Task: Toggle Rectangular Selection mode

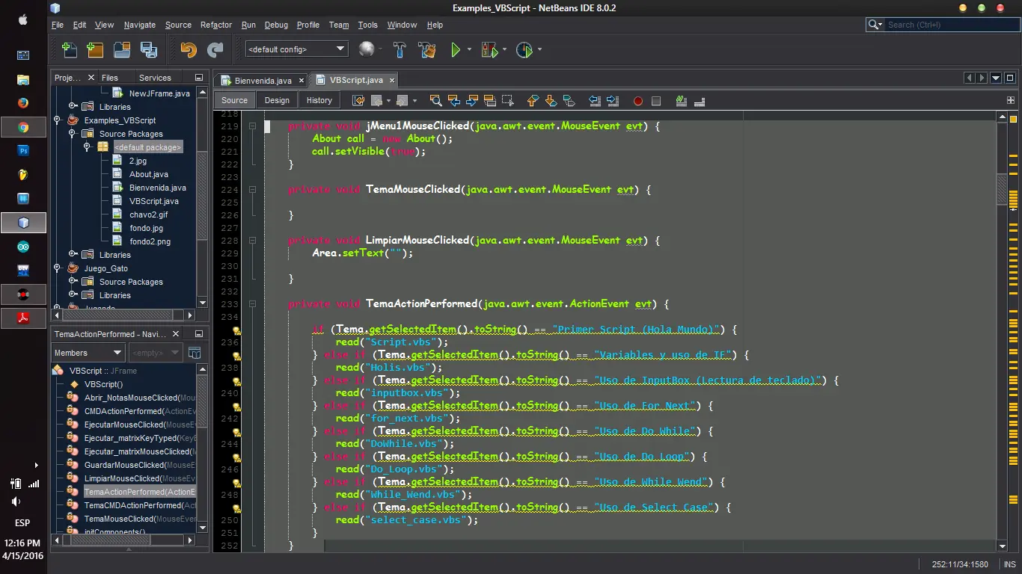Action: [507, 101]
